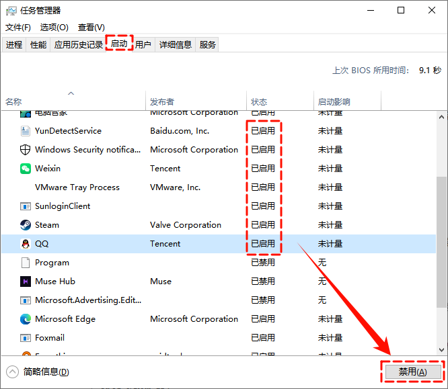The image size is (448, 389).
Task: Sort by the 名称 column header
Action: pos(73,101)
